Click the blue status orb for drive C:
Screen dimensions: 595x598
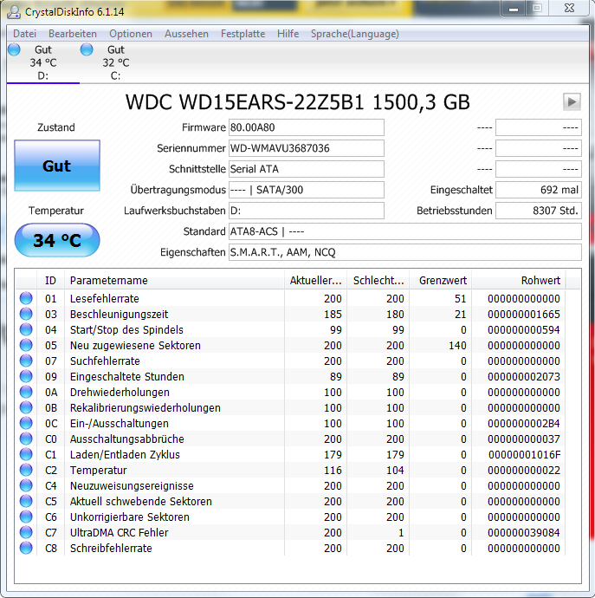click(x=87, y=49)
